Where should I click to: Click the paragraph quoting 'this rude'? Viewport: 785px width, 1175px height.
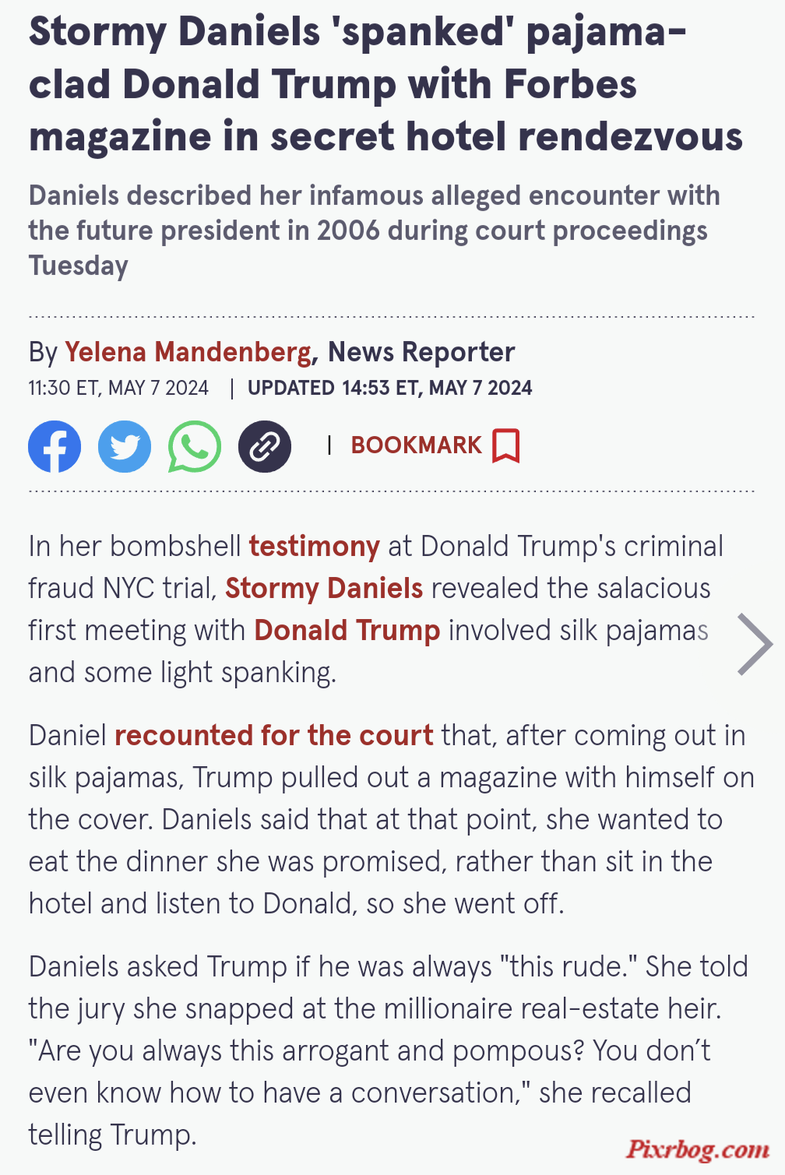(389, 1050)
